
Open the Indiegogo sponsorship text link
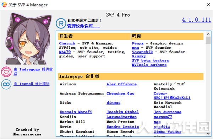pos(33,71)
